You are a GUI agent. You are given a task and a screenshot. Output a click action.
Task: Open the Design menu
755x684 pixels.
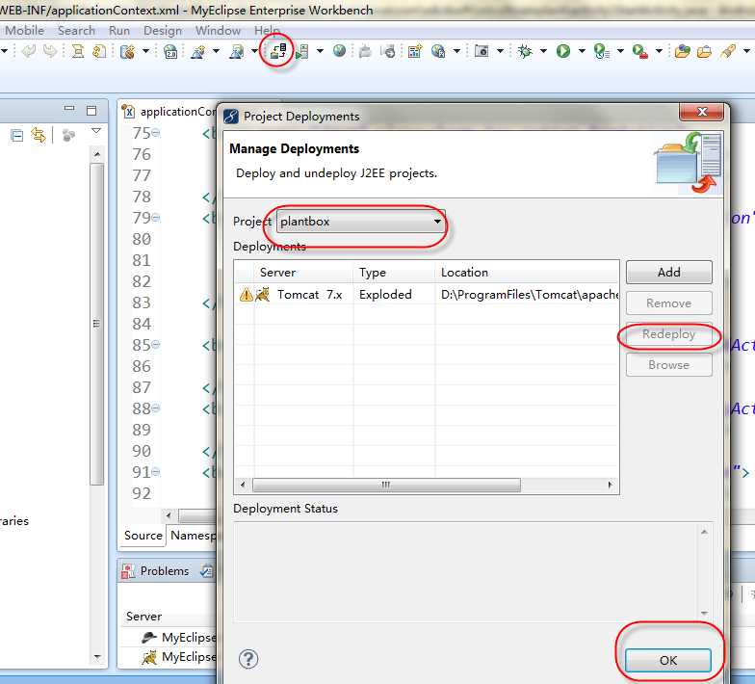pyautogui.click(x=163, y=31)
